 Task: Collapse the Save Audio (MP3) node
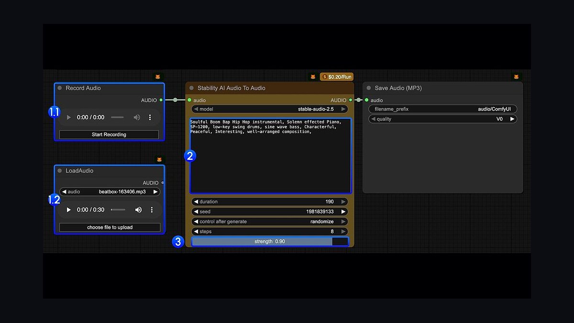click(369, 88)
